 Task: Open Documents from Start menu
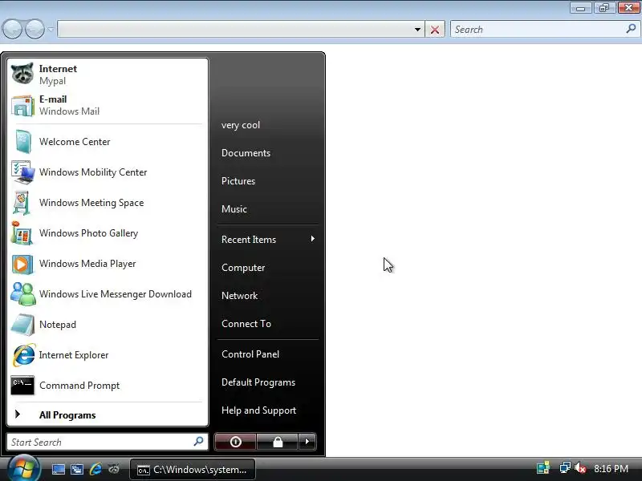(x=246, y=153)
